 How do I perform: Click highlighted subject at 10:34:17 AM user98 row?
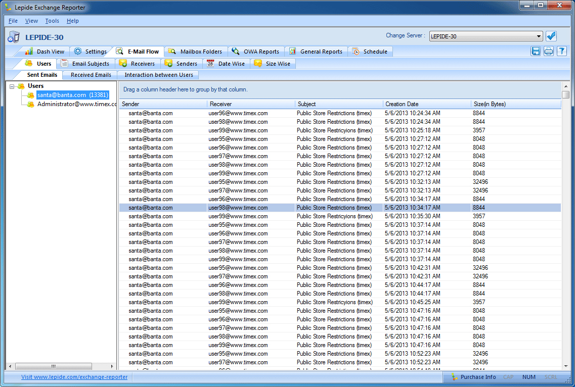pos(334,208)
